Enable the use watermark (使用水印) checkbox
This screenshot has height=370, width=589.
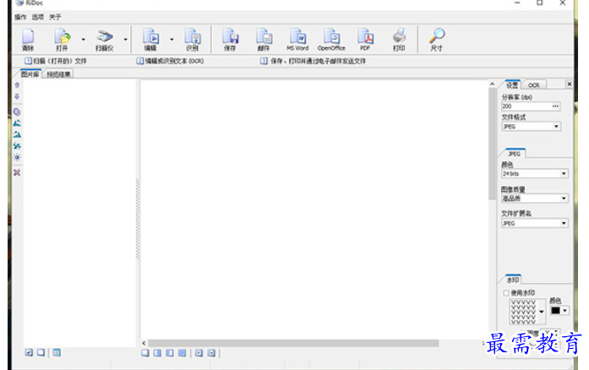pos(506,293)
